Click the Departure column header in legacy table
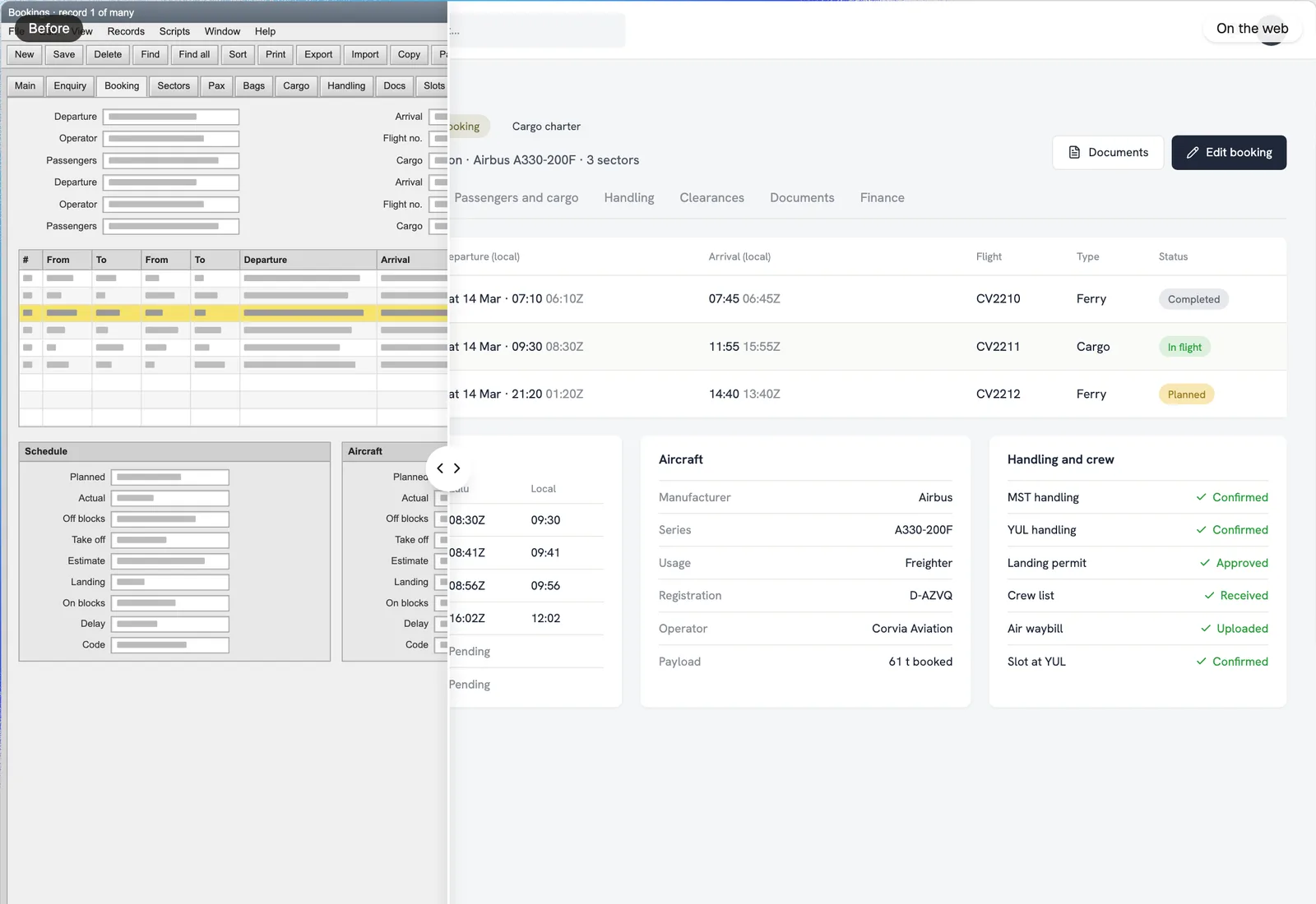 tap(308, 260)
